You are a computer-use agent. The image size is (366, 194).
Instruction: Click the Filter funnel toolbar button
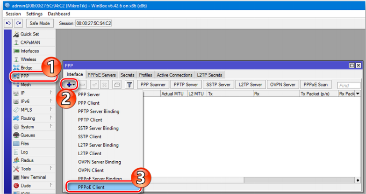(x=129, y=85)
